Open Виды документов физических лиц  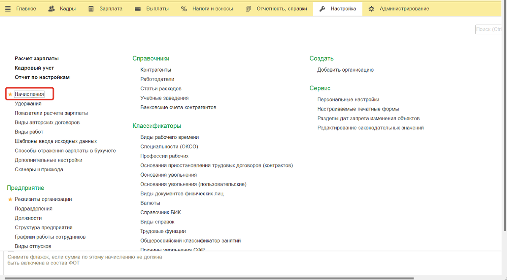click(x=182, y=194)
